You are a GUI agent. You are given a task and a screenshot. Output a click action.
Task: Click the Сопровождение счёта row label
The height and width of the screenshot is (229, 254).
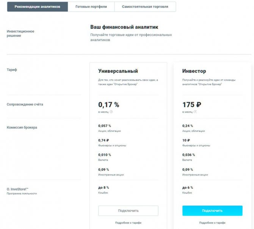[x=25, y=104]
